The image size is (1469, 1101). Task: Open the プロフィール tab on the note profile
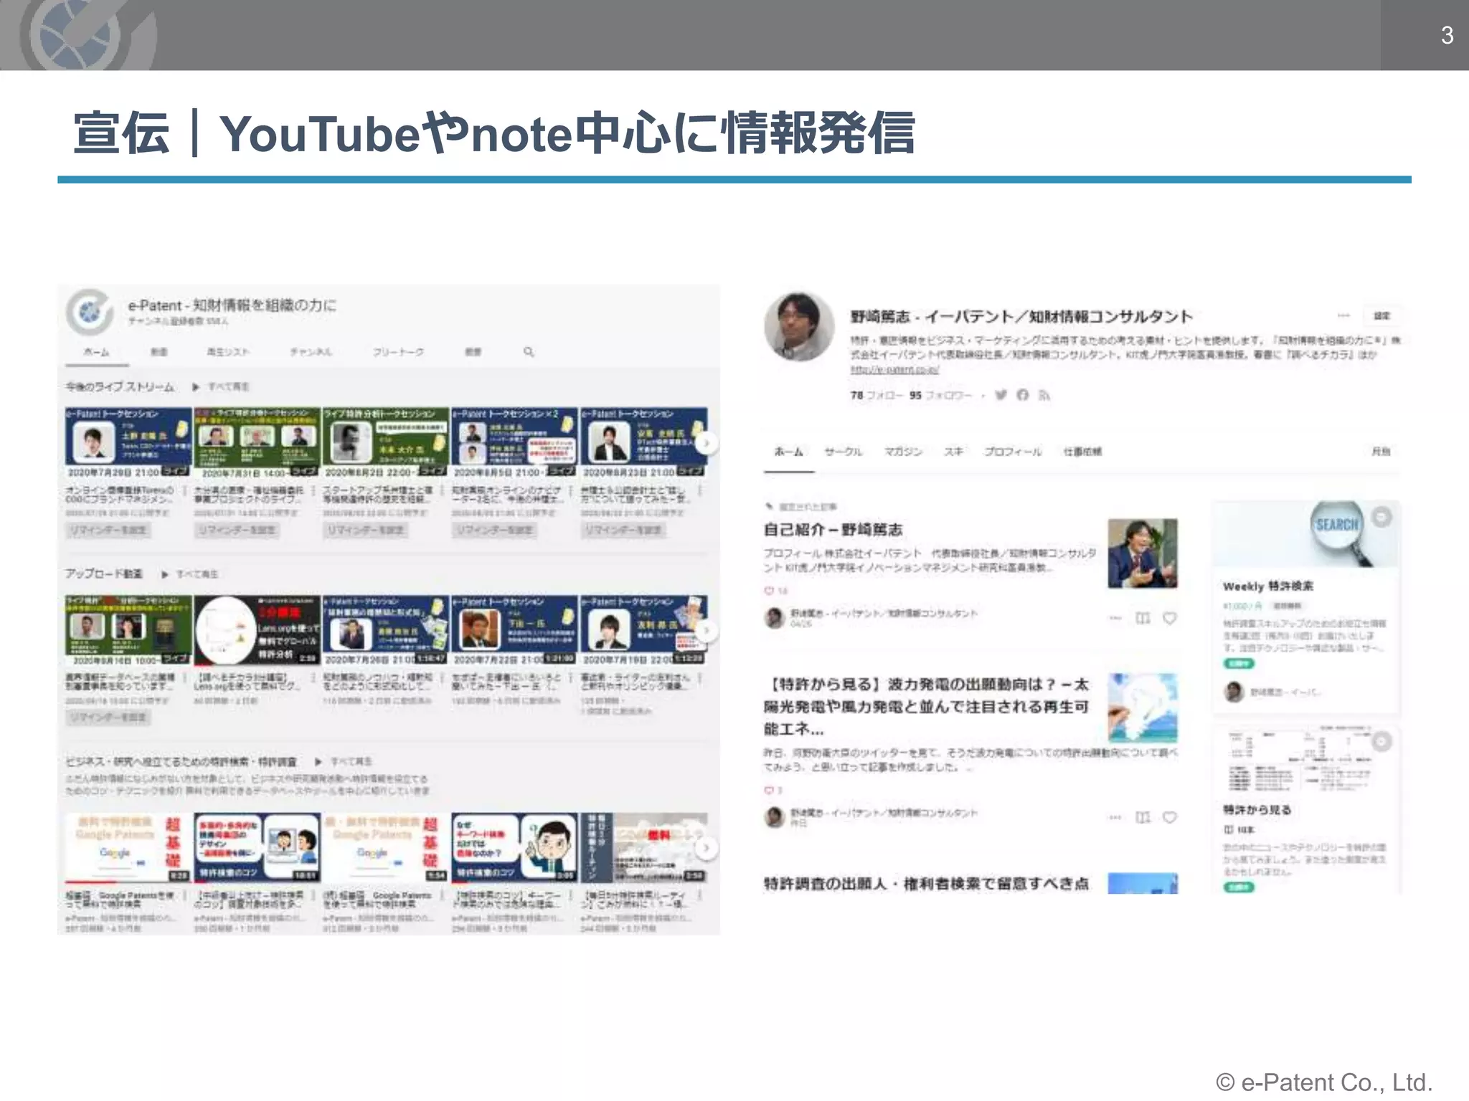[x=1013, y=452]
